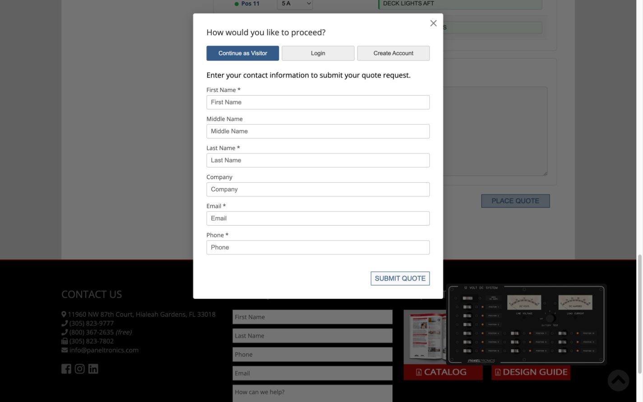Screen dimensions: 643x402
Task: Click the map marker icon beside address
Action: (x=64, y=314)
